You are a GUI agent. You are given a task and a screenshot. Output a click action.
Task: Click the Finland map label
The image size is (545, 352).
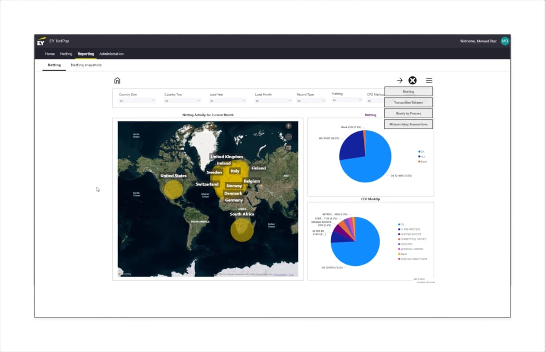pyautogui.click(x=258, y=168)
